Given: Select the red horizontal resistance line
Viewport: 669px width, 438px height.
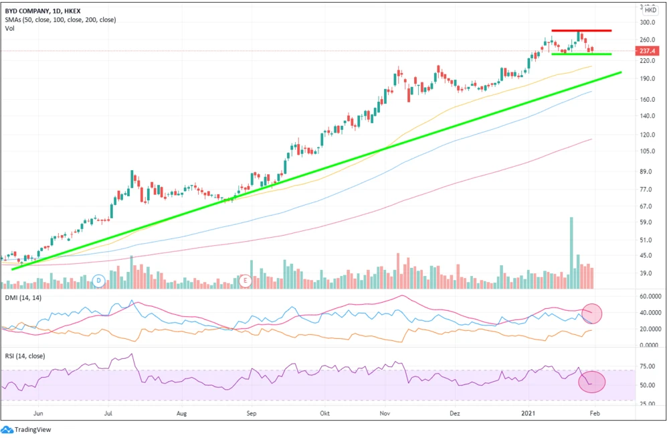Looking at the screenshot, I should coord(581,31).
